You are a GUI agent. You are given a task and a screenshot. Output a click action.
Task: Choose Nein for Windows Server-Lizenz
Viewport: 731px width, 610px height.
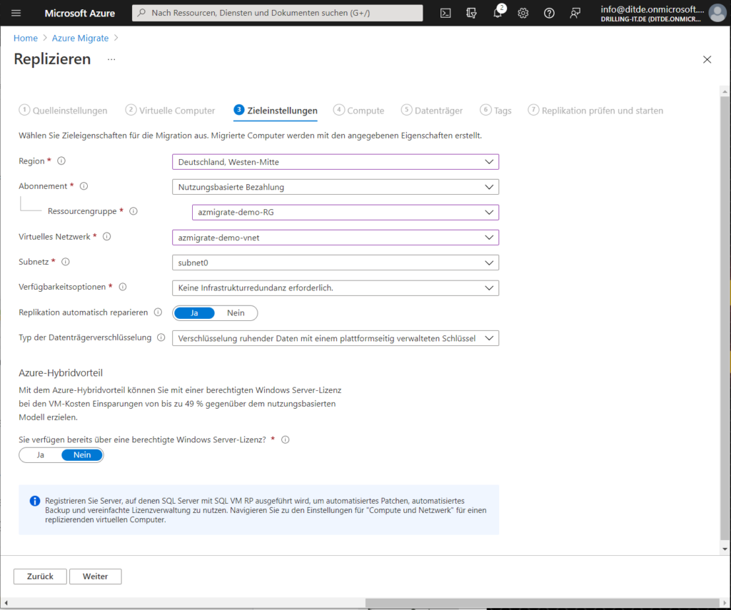tap(82, 454)
